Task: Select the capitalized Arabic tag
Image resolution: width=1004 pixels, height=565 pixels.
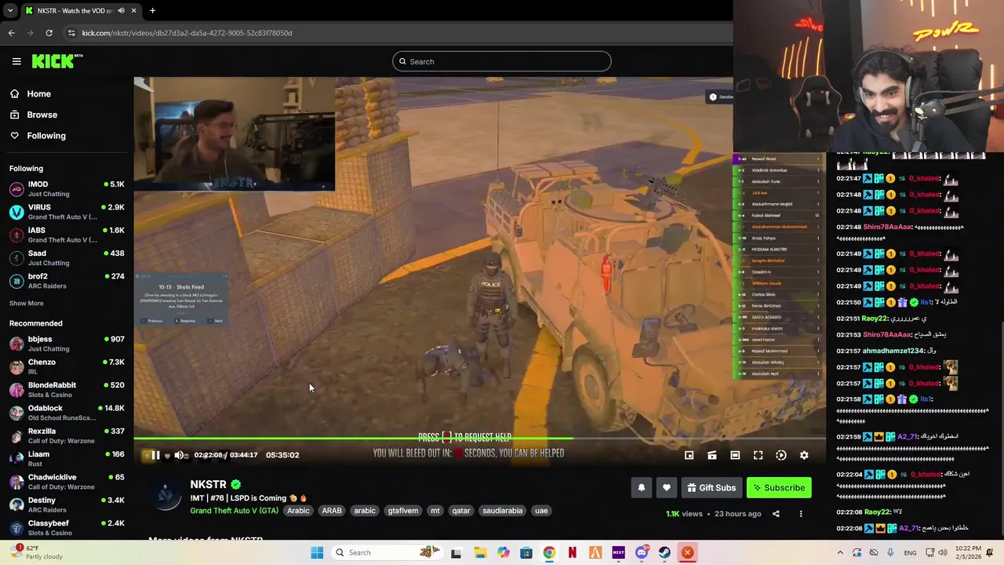Action: pos(298,511)
